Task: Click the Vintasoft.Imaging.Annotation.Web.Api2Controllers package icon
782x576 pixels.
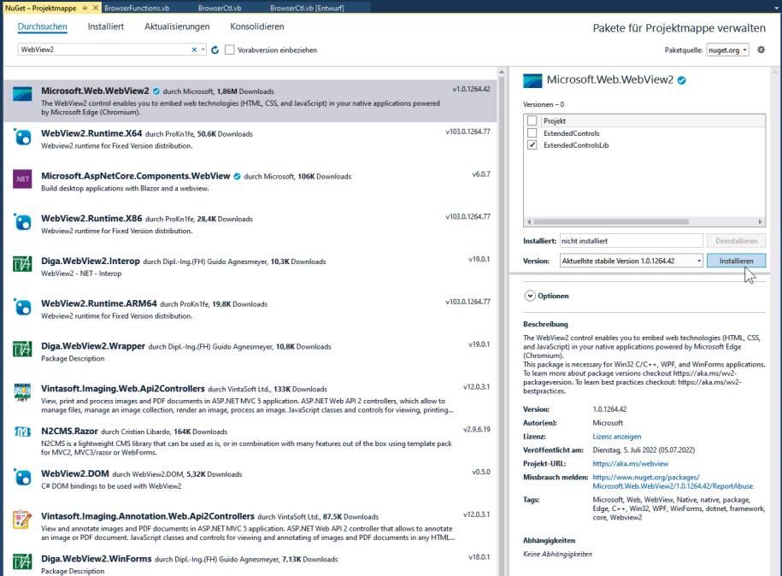Action: pyautogui.click(x=22, y=519)
